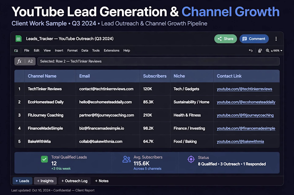Click the Comment button

point(254,39)
